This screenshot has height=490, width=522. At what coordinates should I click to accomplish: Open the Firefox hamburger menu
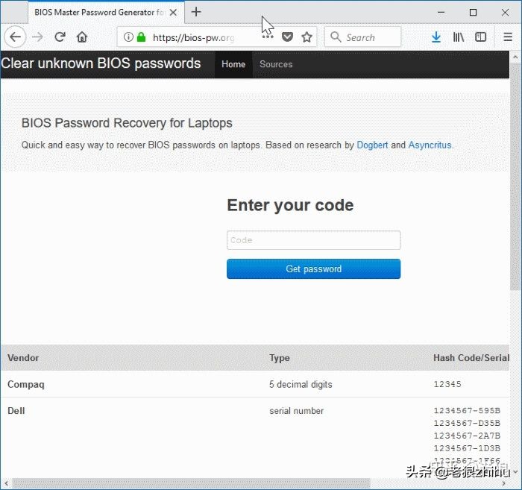pos(507,37)
